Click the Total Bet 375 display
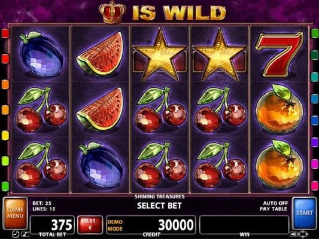The height and width of the screenshot is (239, 319). (x=52, y=225)
